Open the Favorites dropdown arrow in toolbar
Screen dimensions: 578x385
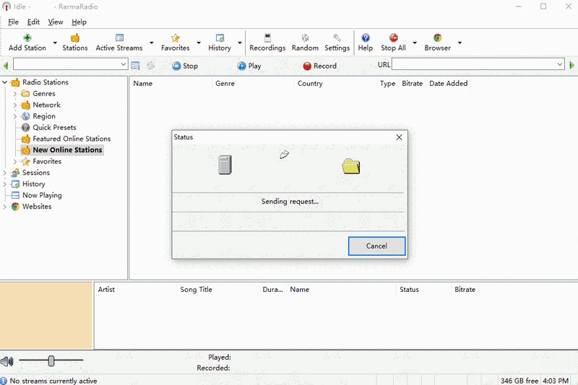click(x=199, y=43)
